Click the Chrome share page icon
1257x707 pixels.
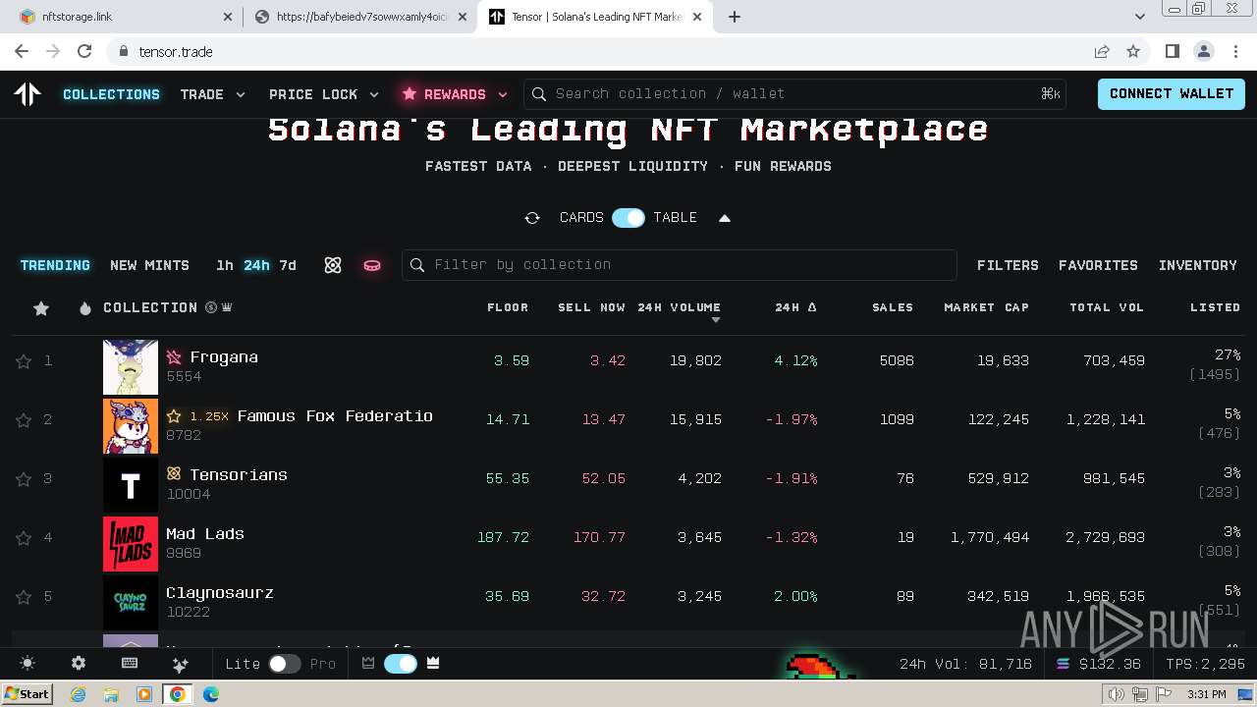tap(1102, 51)
